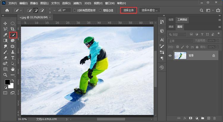Screen dimensions: 223x122
Task: Go to the Home screen
Action: [7, 10]
